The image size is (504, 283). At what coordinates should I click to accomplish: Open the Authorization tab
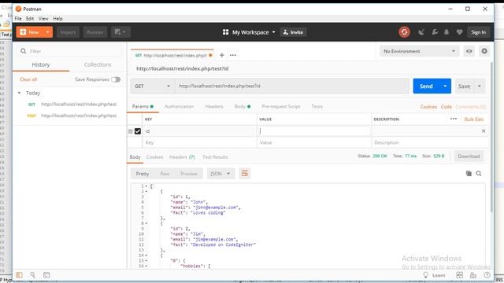[x=179, y=106]
